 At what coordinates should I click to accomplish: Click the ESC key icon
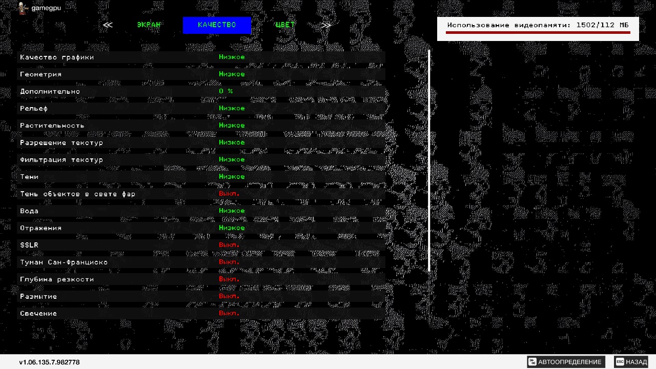(x=620, y=362)
